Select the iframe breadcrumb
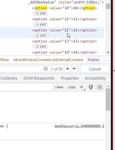The width and height of the screenshot is (115, 150). [93, 60]
